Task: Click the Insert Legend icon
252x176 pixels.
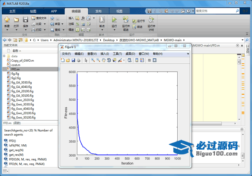Action: click(142, 60)
